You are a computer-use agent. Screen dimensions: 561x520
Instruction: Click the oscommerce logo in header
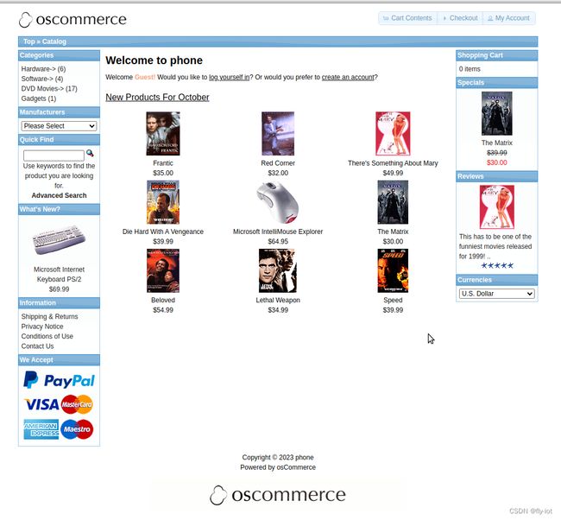click(72, 19)
